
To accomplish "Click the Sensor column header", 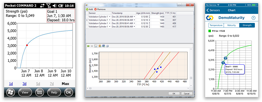I will tap(100, 13).
